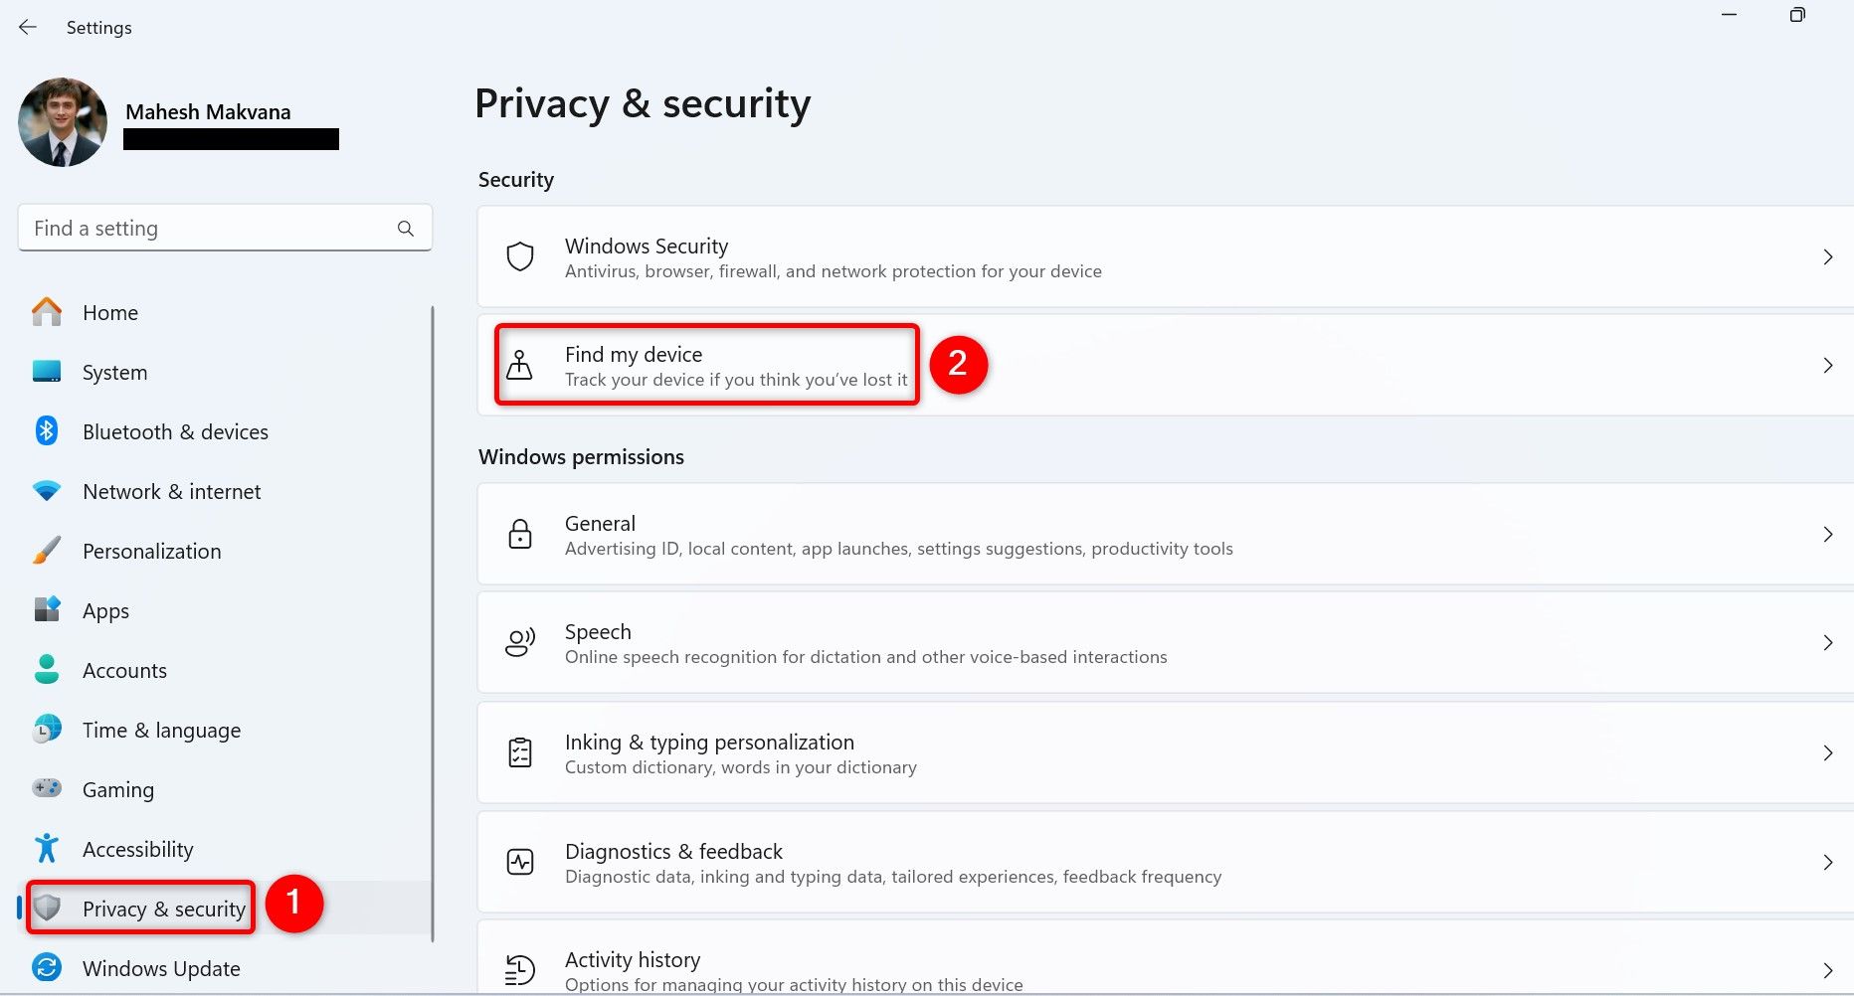Select the Speech microphone icon
The width and height of the screenshot is (1854, 996).
click(520, 642)
